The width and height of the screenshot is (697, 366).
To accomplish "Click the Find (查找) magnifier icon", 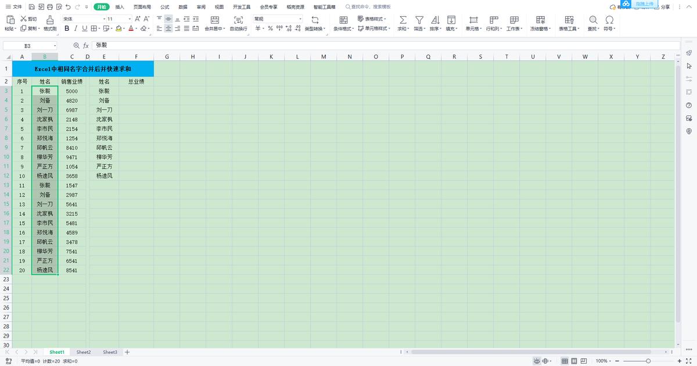I will (593, 20).
